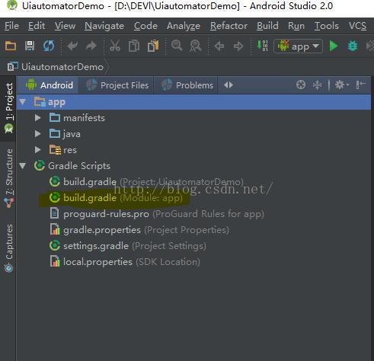374x361 pixels.
Task: Toggle the Project side tool window
Action: (x=9, y=108)
